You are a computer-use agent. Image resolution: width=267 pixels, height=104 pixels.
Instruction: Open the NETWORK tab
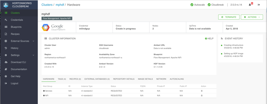[x=161, y=79]
